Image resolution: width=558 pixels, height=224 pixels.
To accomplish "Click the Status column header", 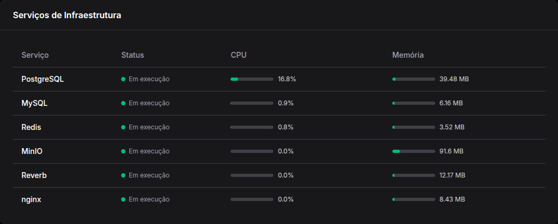I will [132, 55].
